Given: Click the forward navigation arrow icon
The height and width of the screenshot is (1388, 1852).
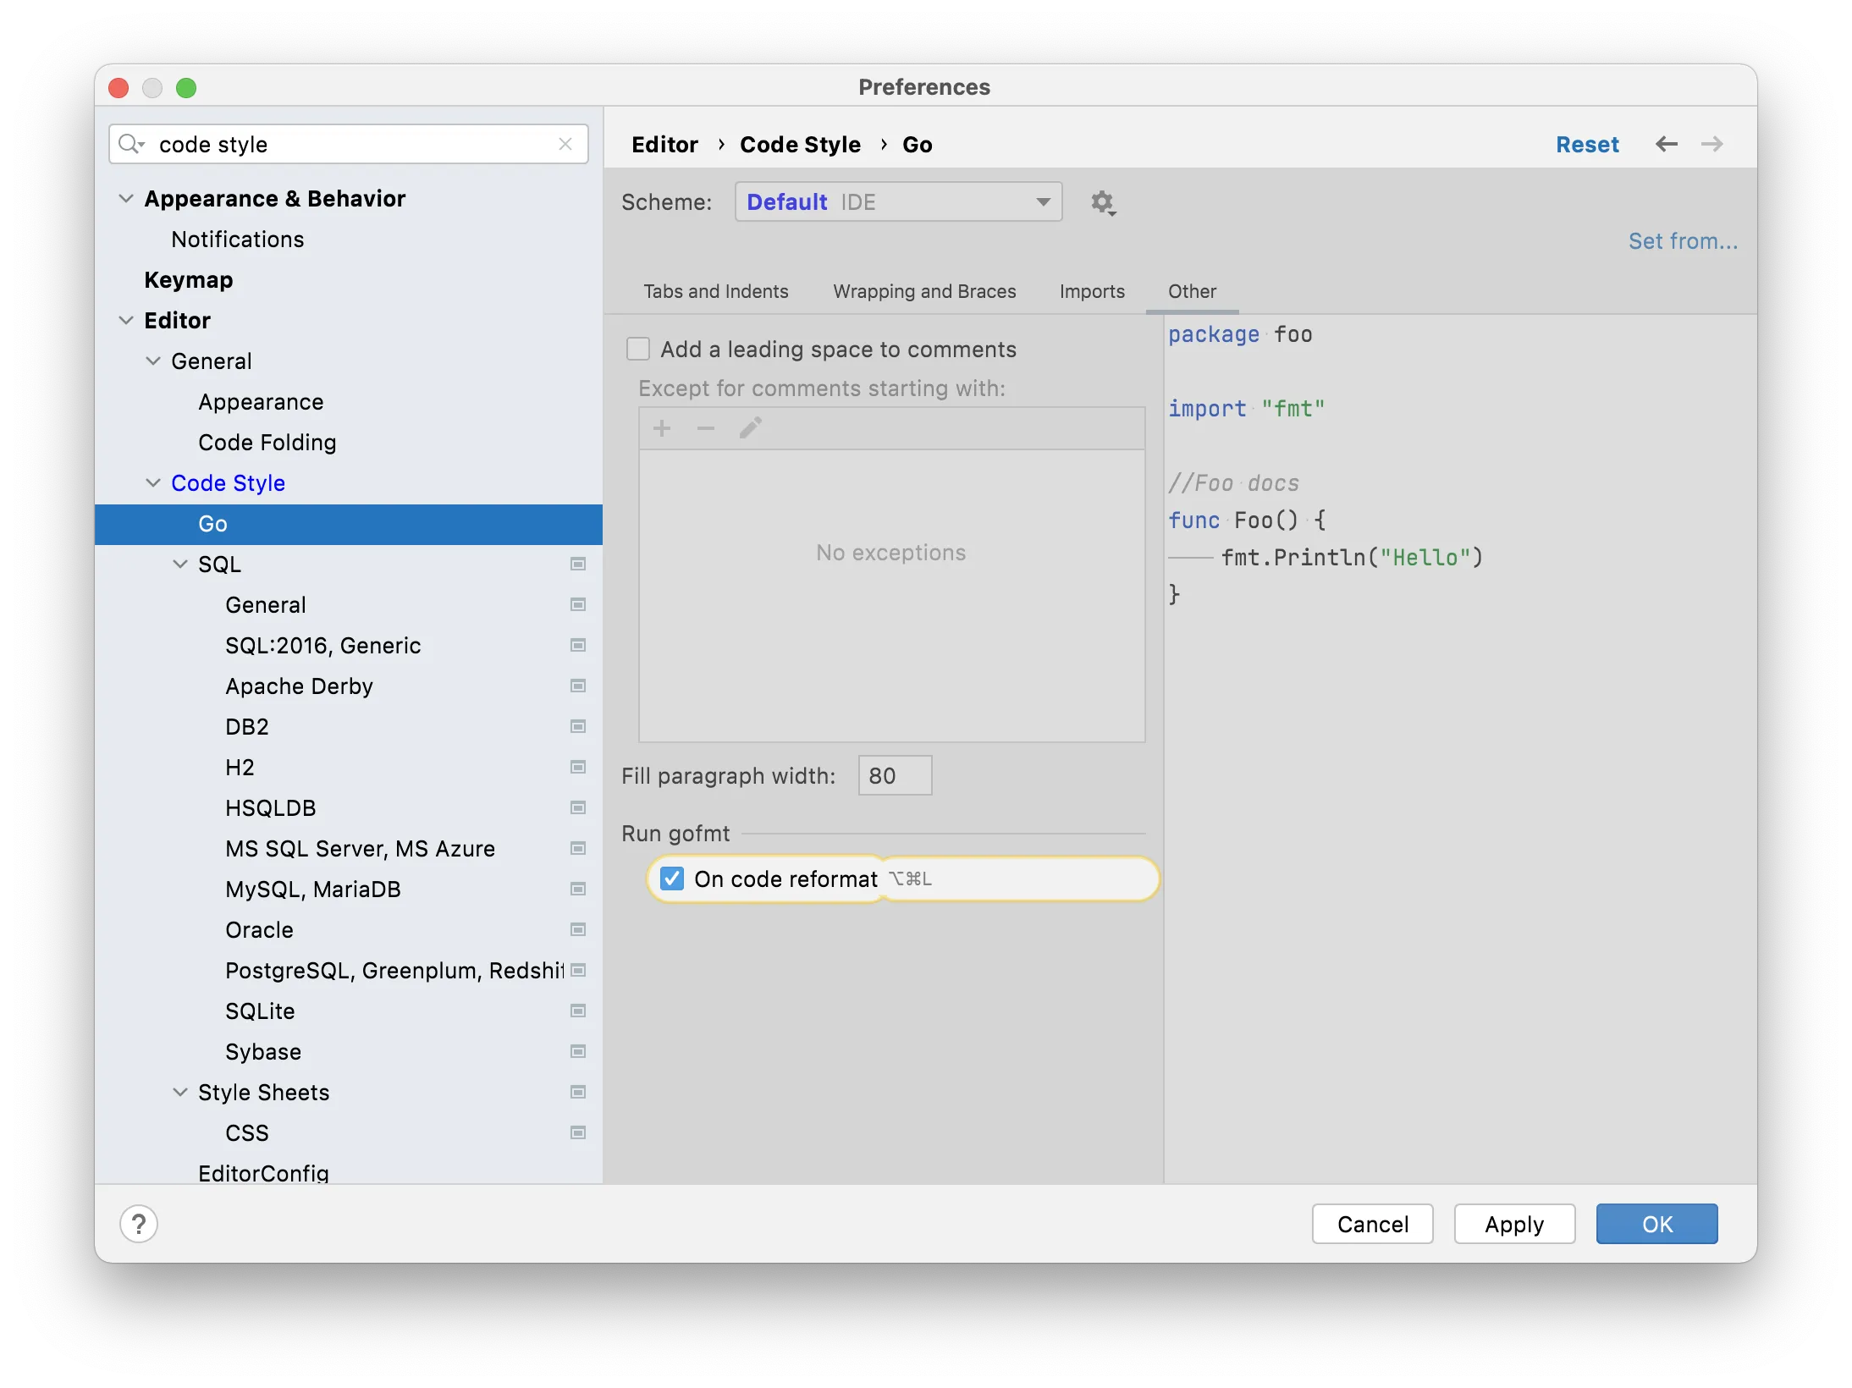Looking at the screenshot, I should click(1711, 144).
